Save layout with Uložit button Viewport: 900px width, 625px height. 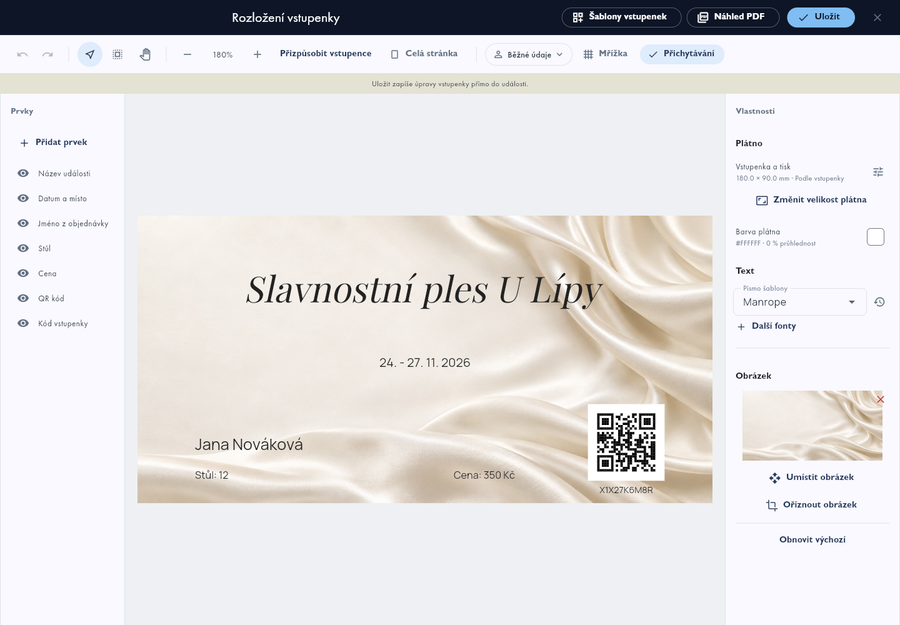click(821, 17)
